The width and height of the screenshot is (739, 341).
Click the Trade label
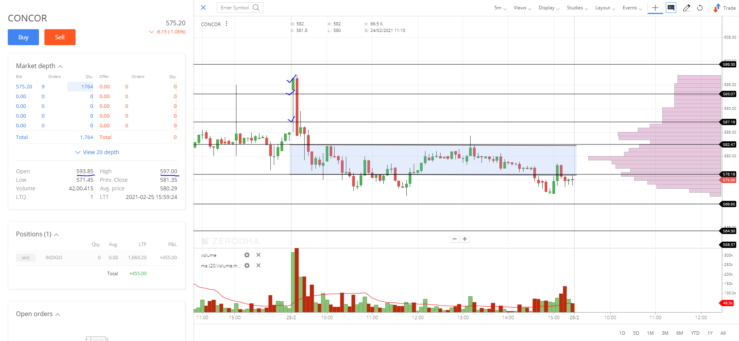[x=729, y=8]
